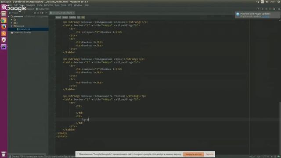Expand folder 2 in project tree
The image size is (281, 158).
coord(11,23)
